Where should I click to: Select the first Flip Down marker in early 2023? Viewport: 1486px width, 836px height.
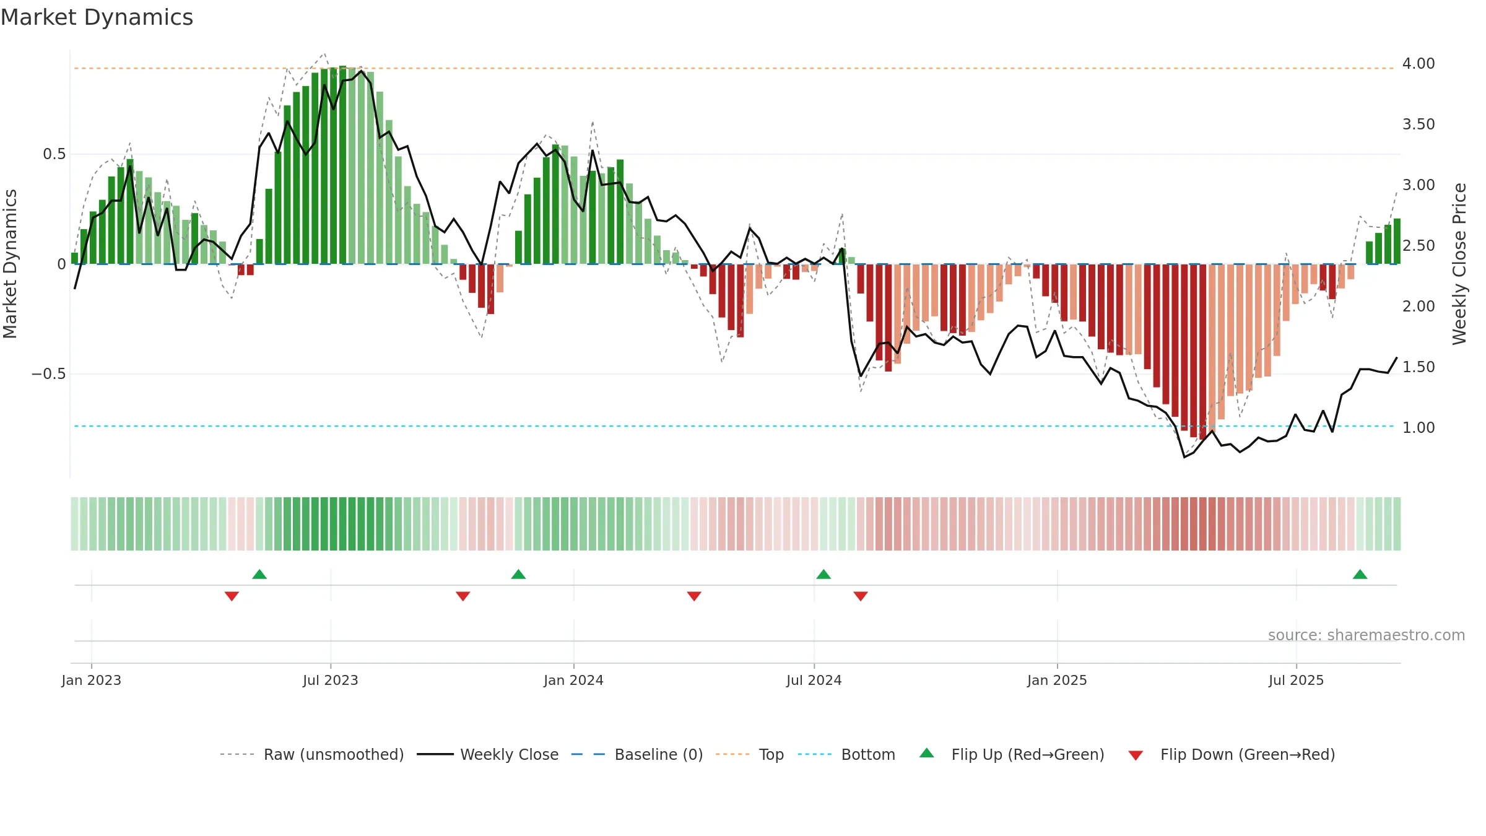click(x=232, y=596)
